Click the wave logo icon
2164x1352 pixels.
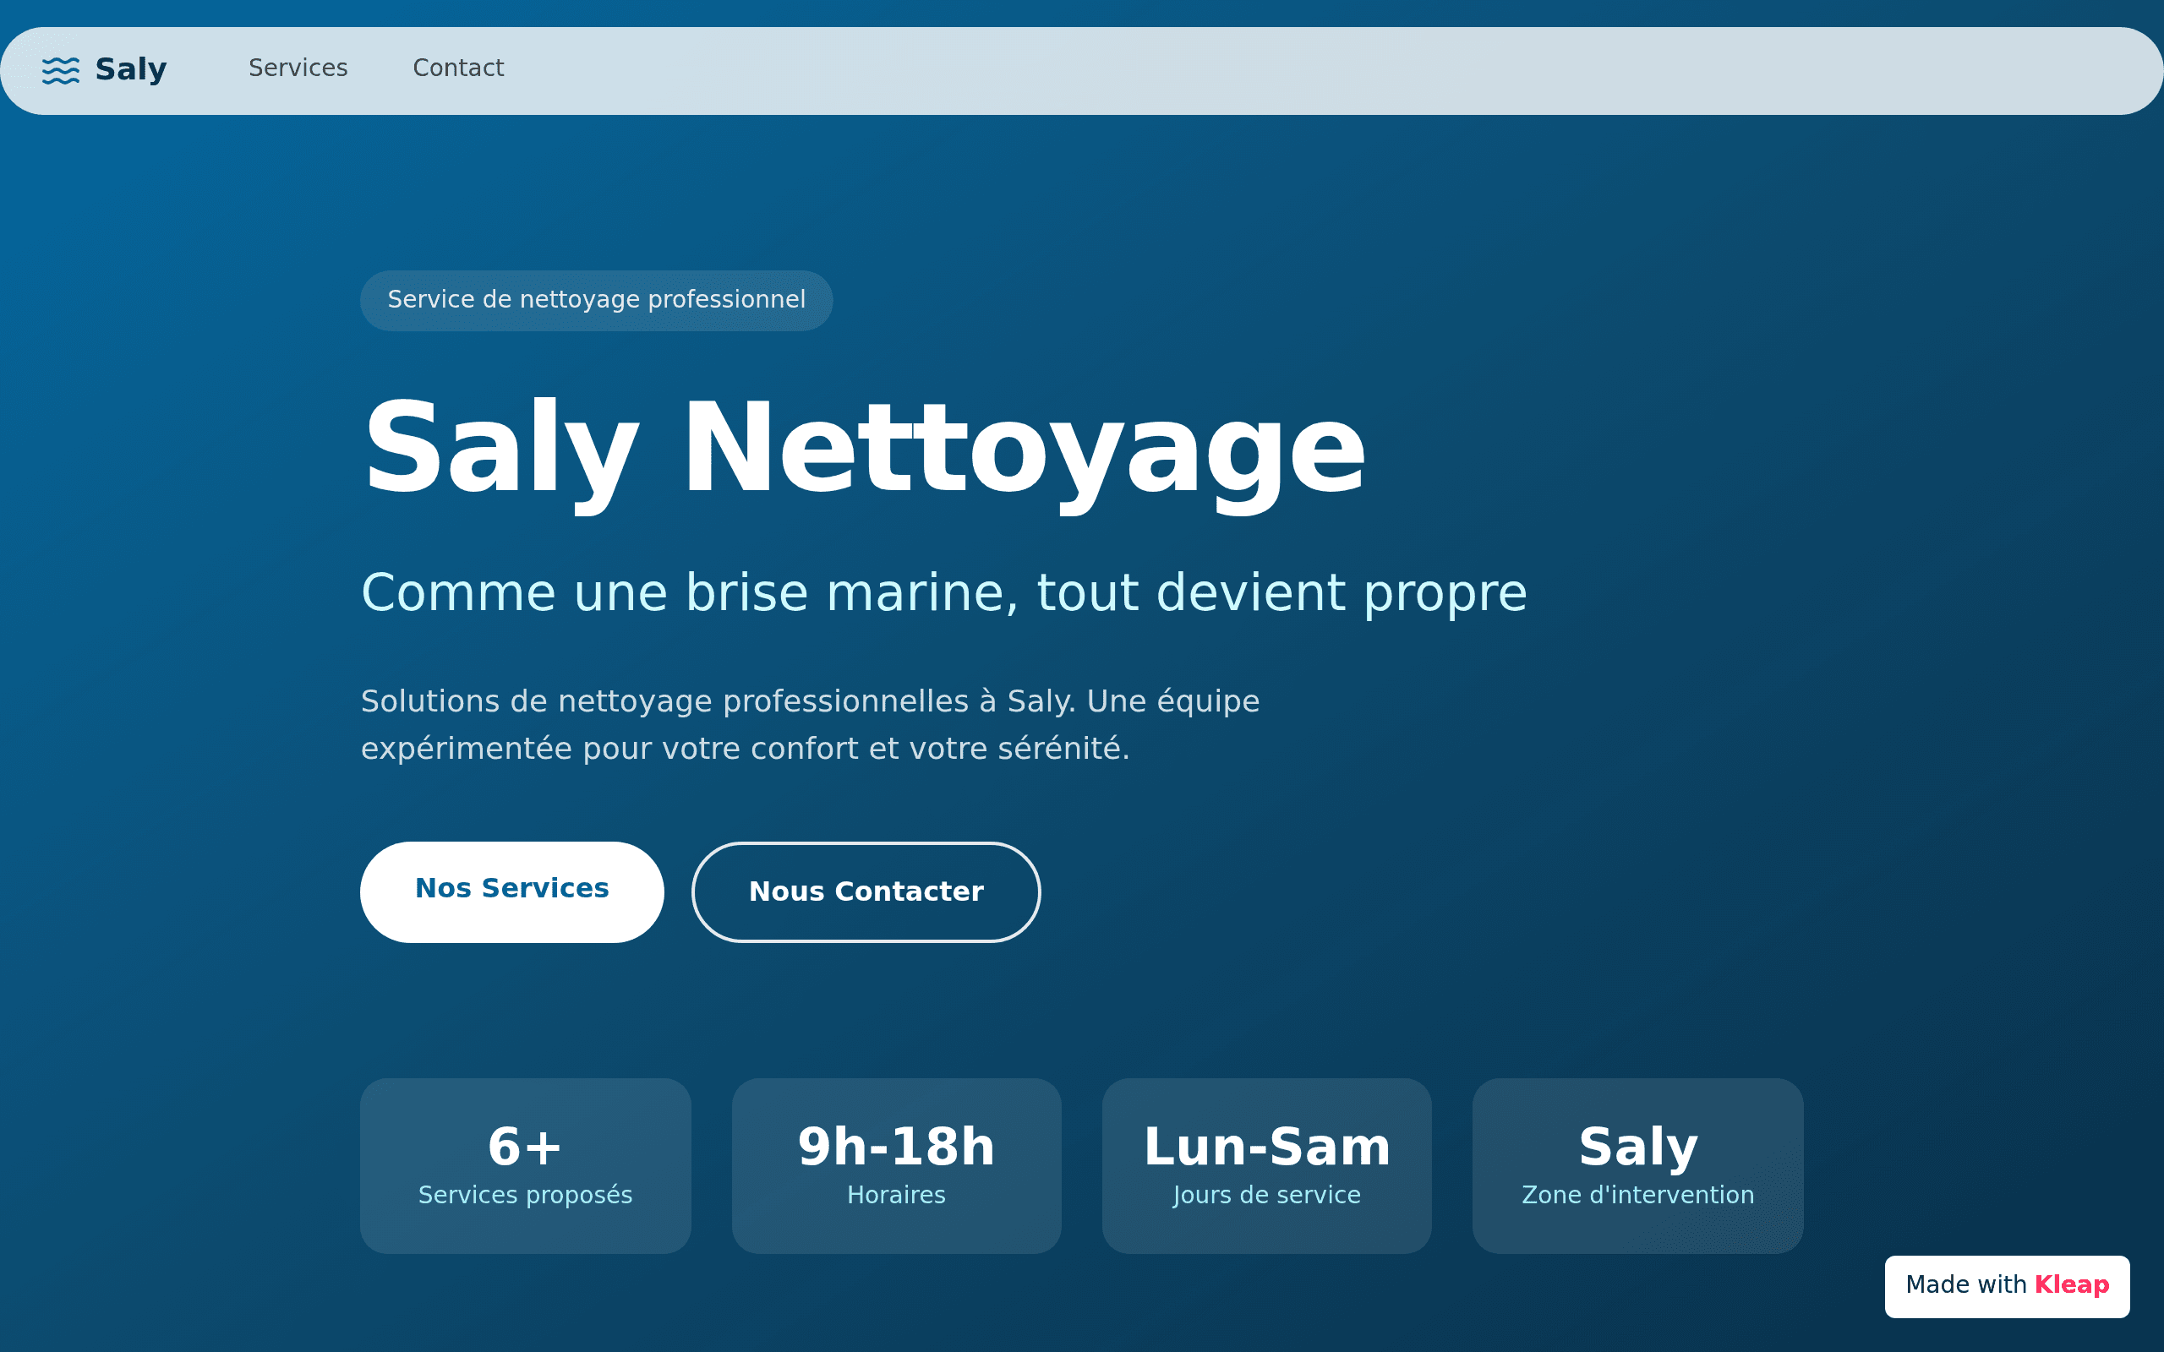pyautogui.click(x=61, y=70)
